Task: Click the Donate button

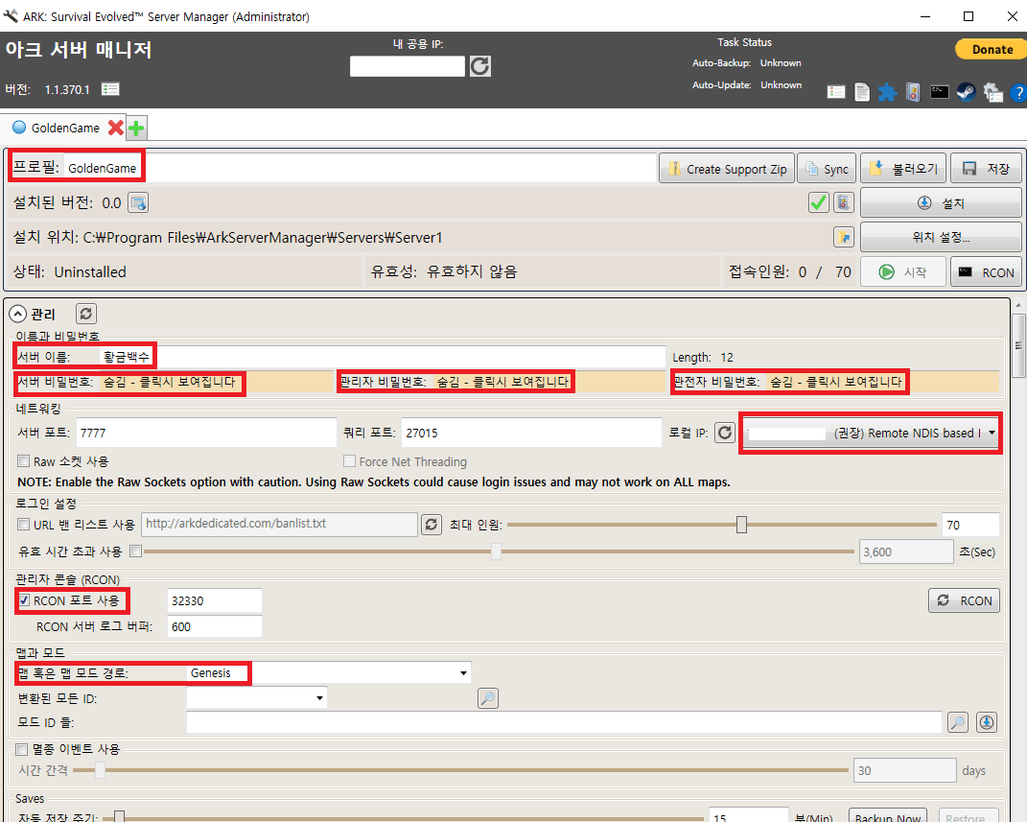Action: tap(991, 49)
